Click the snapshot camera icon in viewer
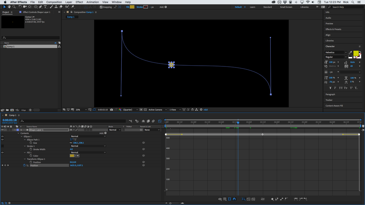This screenshot has height=205, width=365. [x=111, y=109]
